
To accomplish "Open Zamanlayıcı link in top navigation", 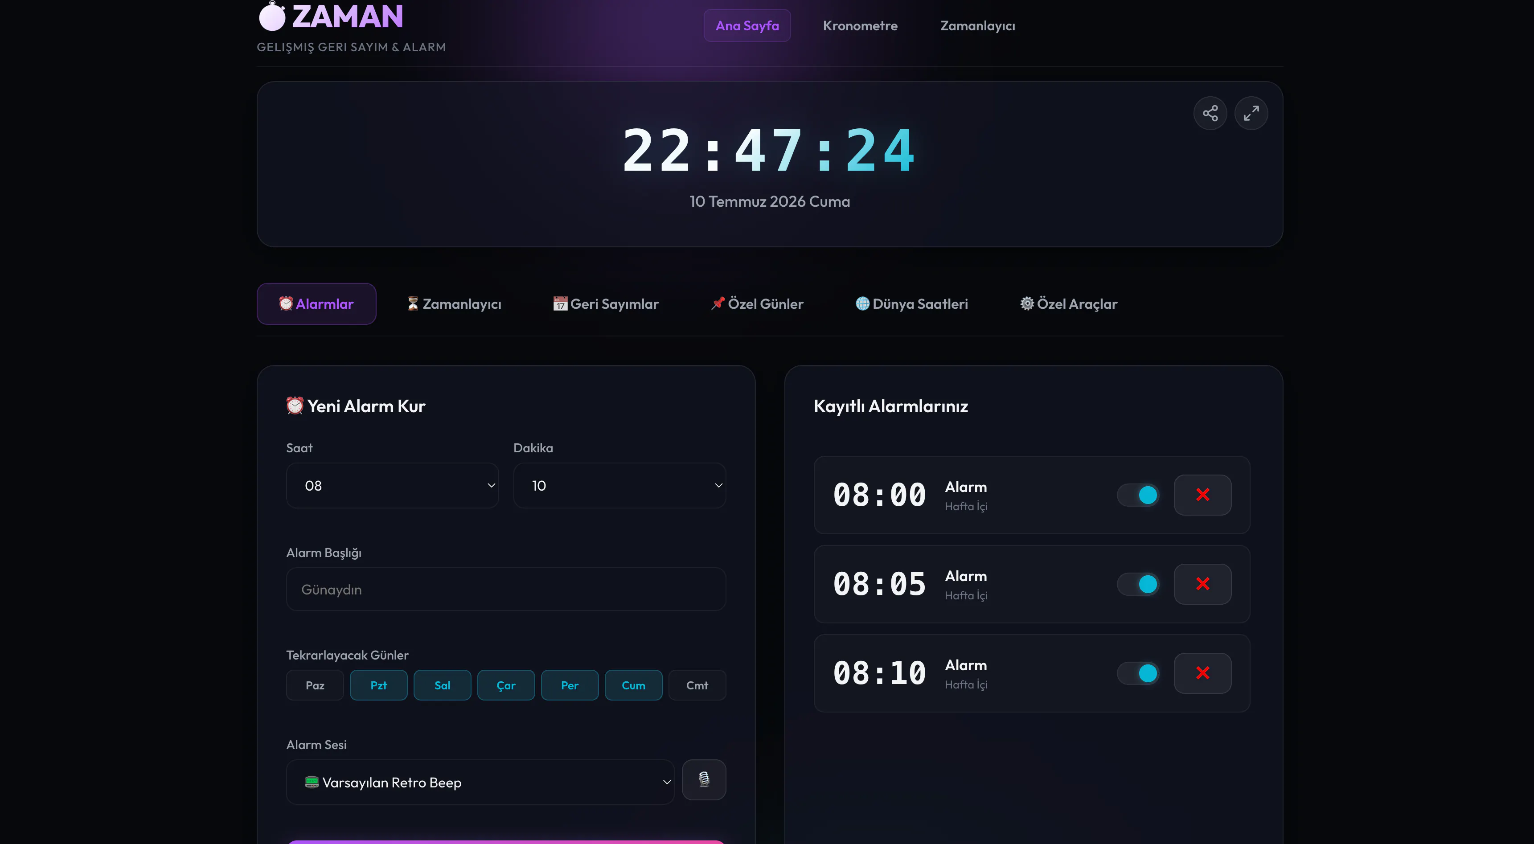I will point(978,25).
